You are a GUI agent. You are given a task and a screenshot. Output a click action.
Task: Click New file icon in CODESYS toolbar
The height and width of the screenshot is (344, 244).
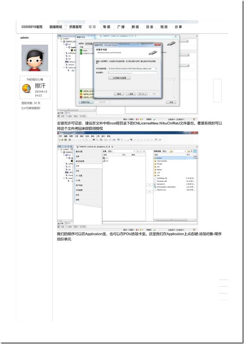tap(60, 140)
